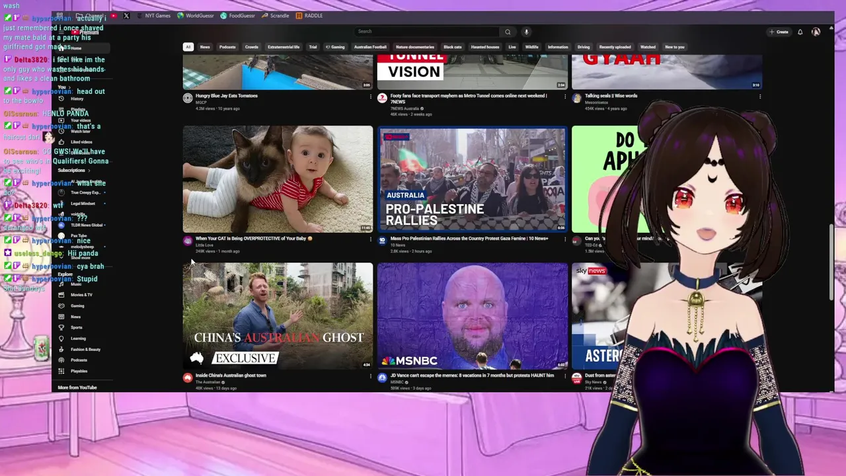This screenshot has height=476, width=846.
Task: Select the Recently uploaded chip
Action: click(x=615, y=47)
